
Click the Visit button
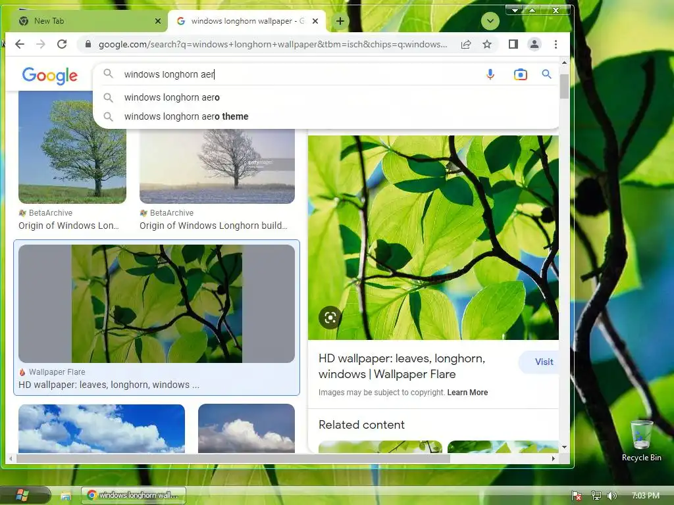point(543,362)
